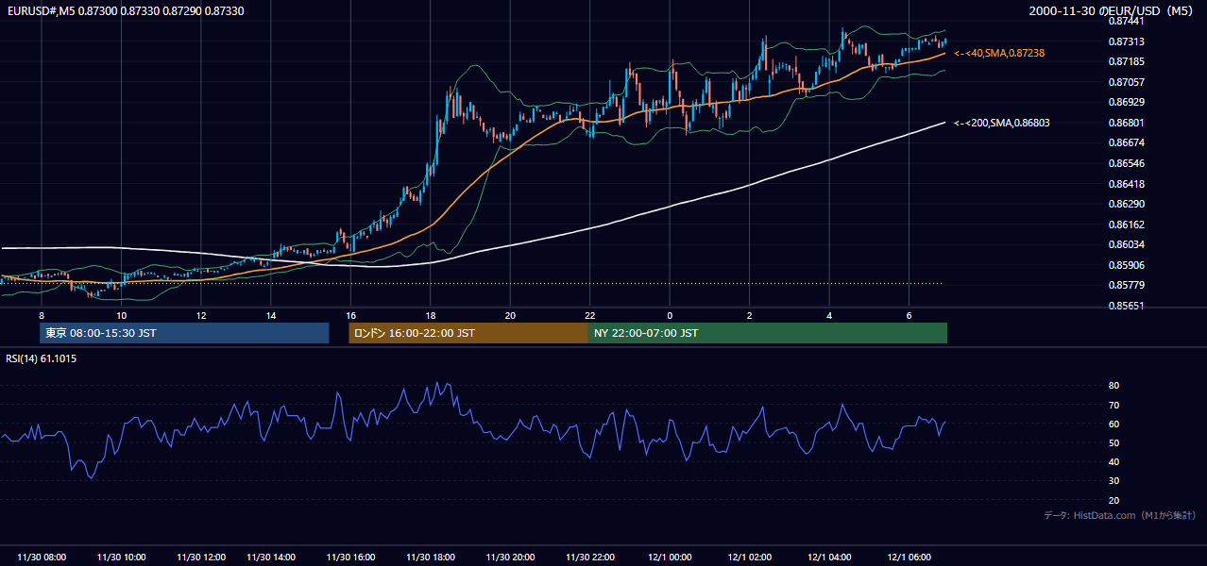This screenshot has width=1207, height=566.
Task: Click the 11/30 12:00 time label
Action: (201, 558)
